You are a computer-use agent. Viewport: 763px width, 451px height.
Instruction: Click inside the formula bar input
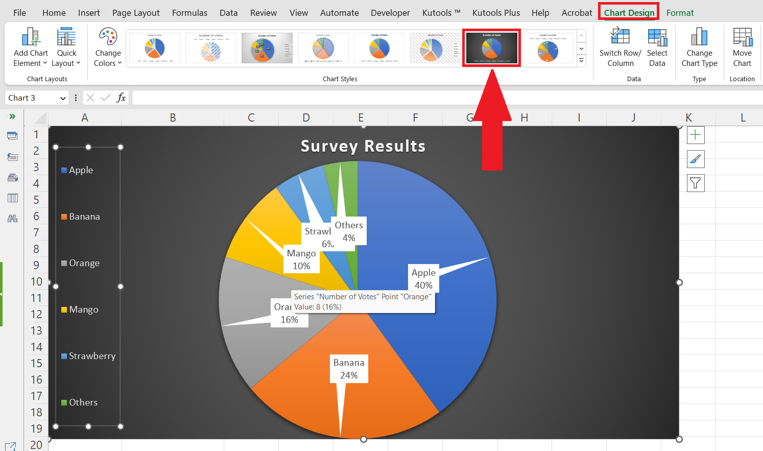(x=447, y=98)
